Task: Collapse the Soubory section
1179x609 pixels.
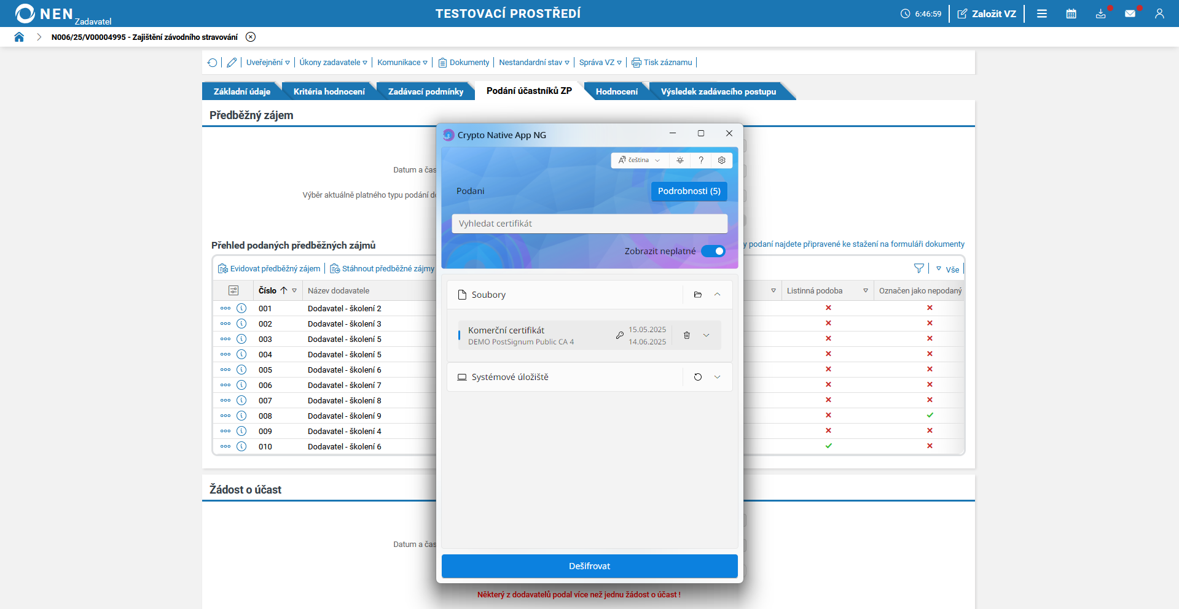Action: coord(718,295)
